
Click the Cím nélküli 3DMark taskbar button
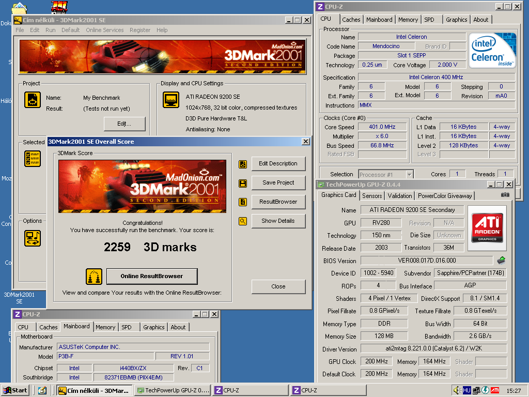tap(94, 391)
